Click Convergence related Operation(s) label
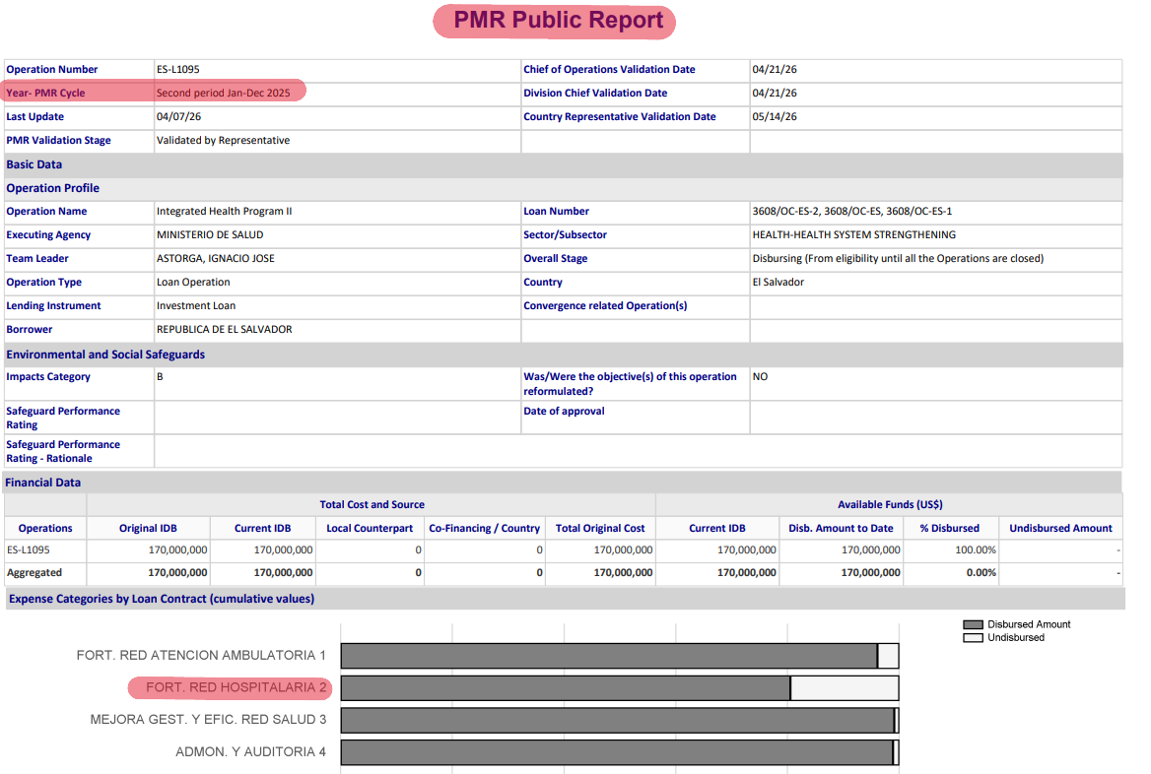 coord(605,305)
